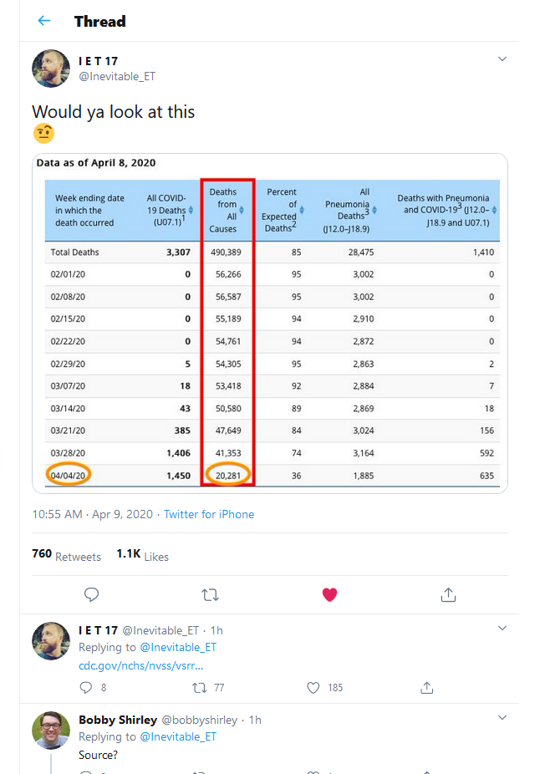View the 1.1K Likes list
This screenshot has height=774, width=545.
(x=142, y=555)
